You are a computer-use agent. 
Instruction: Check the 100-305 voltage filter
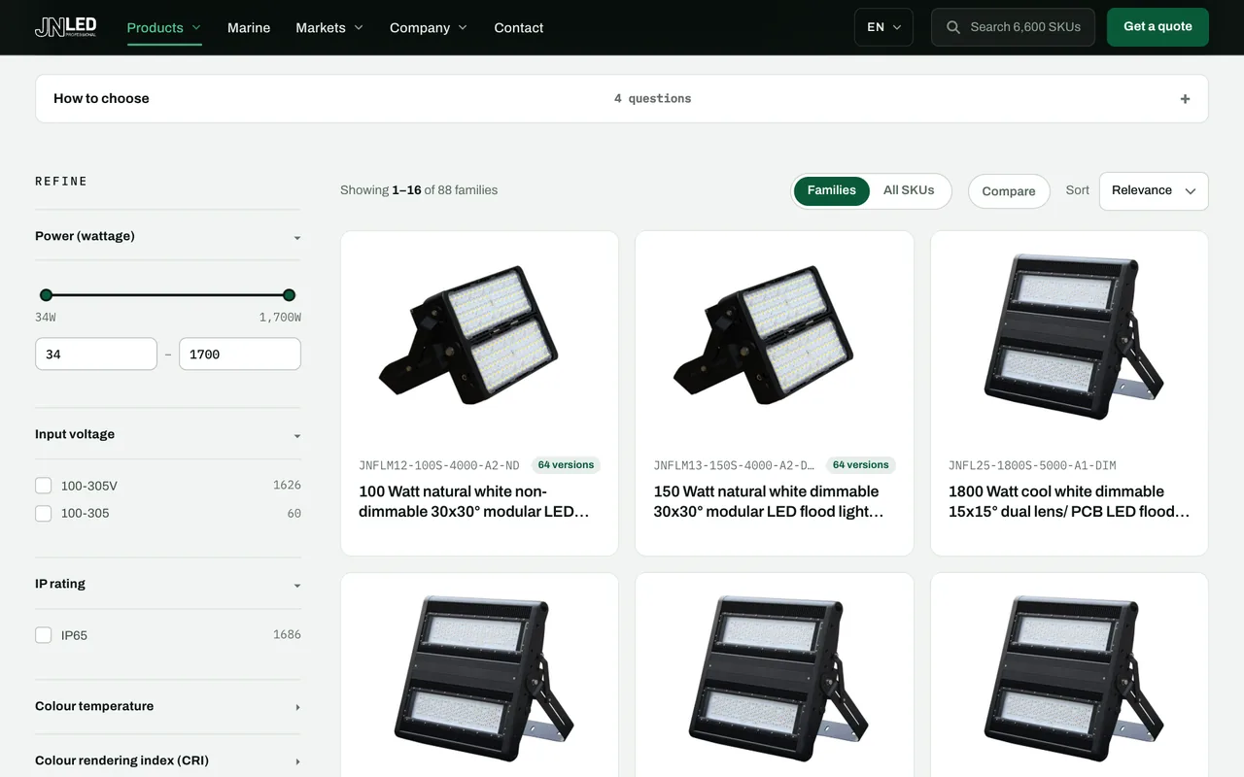click(x=43, y=513)
